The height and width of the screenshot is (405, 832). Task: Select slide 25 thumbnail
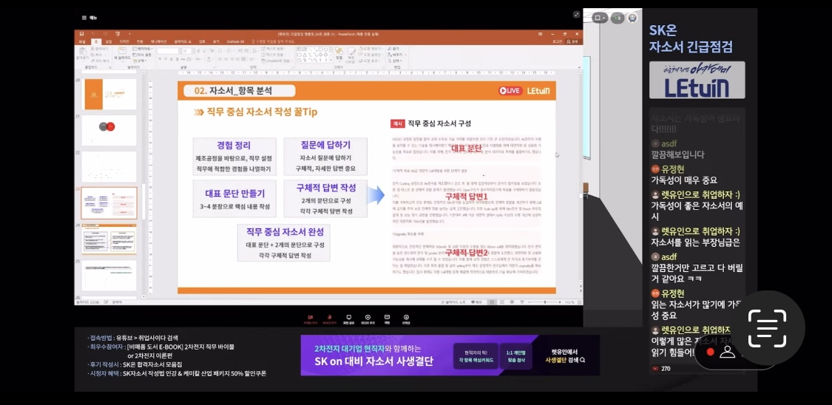pos(110,275)
